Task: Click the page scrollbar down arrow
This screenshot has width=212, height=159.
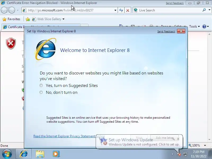Action: point(210,139)
